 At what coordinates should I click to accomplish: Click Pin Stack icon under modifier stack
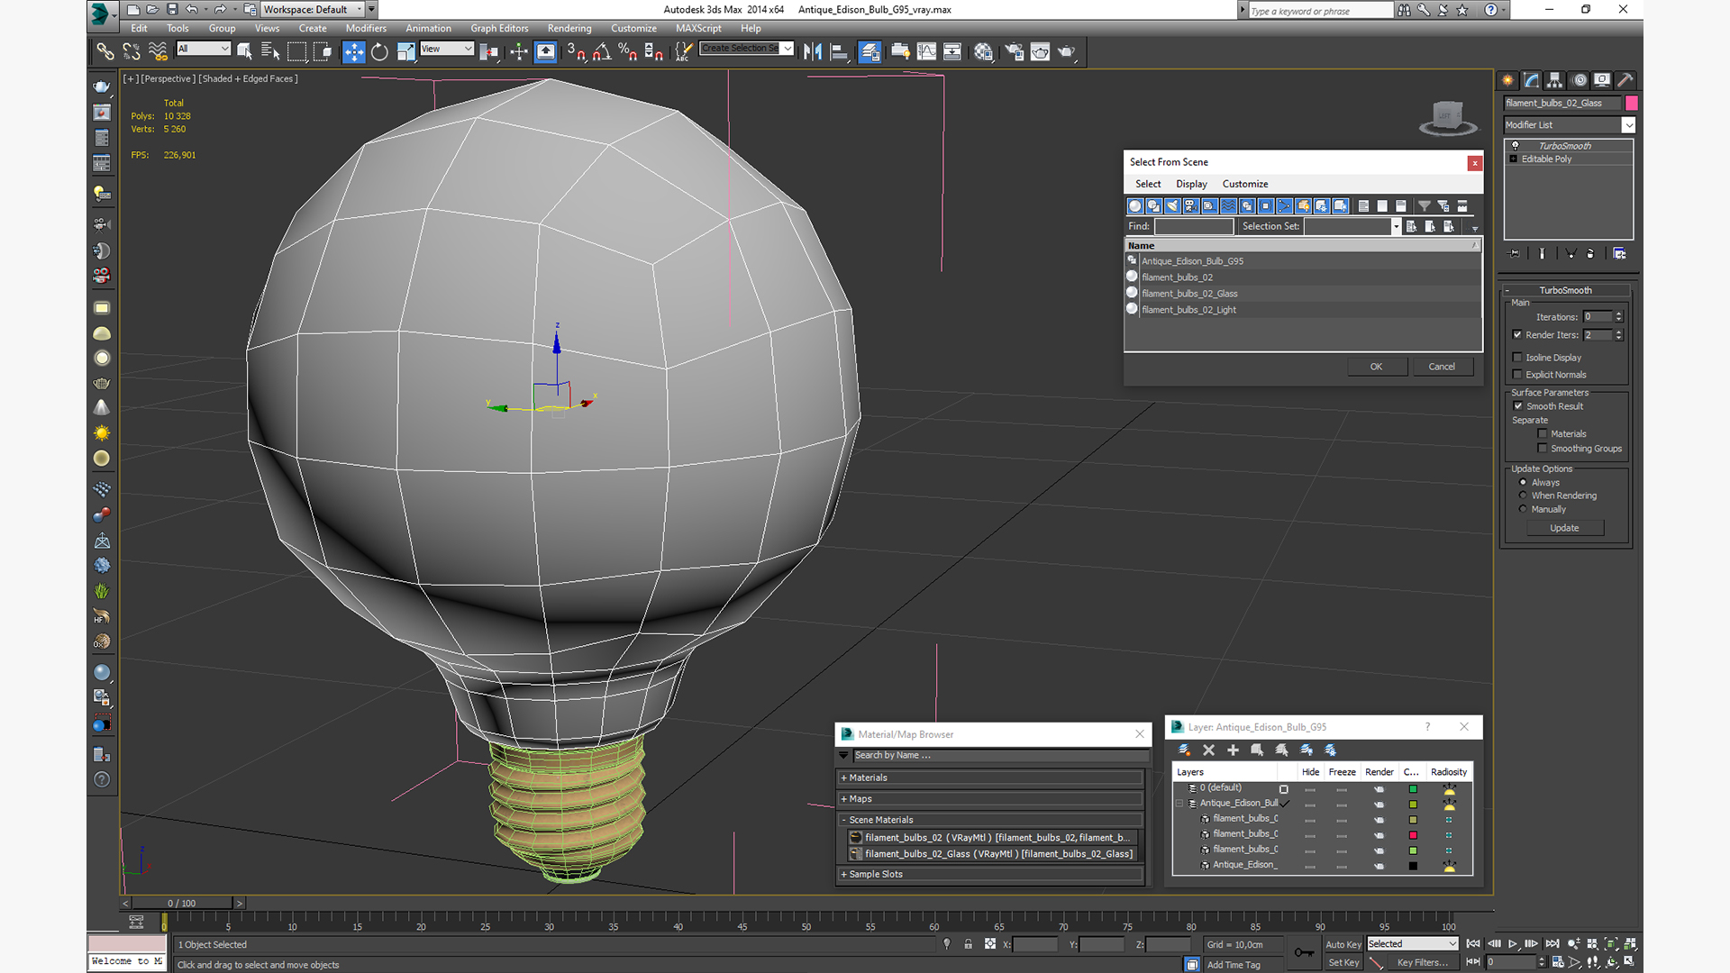click(x=1514, y=254)
